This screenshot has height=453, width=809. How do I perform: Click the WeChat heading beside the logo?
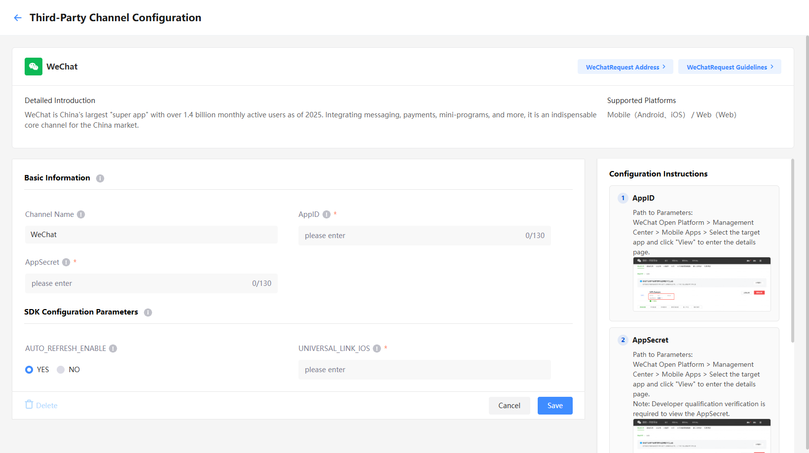click(62, 67)
